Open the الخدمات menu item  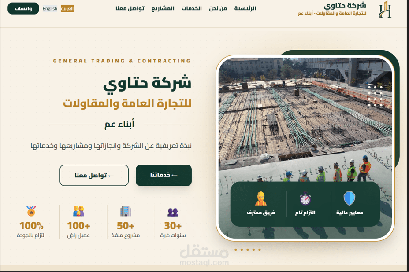click(192, 9)
